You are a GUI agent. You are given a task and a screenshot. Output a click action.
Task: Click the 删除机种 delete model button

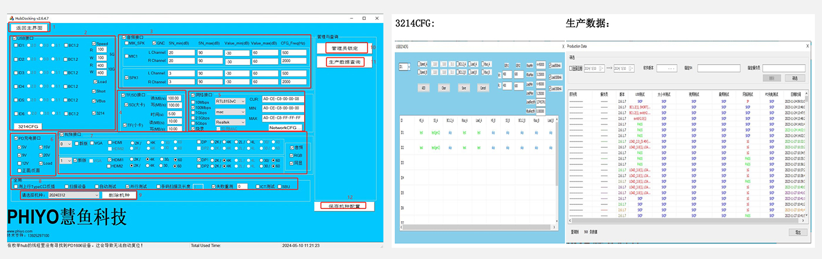pos(120,195)
